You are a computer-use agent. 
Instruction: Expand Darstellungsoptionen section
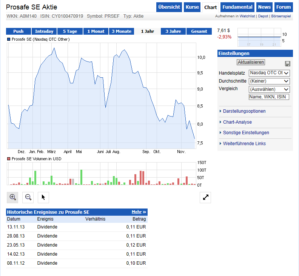tap(244, 111)
